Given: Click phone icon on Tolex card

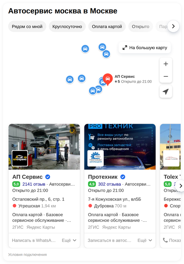Looking at the screenshot, I should coord(165,240).
